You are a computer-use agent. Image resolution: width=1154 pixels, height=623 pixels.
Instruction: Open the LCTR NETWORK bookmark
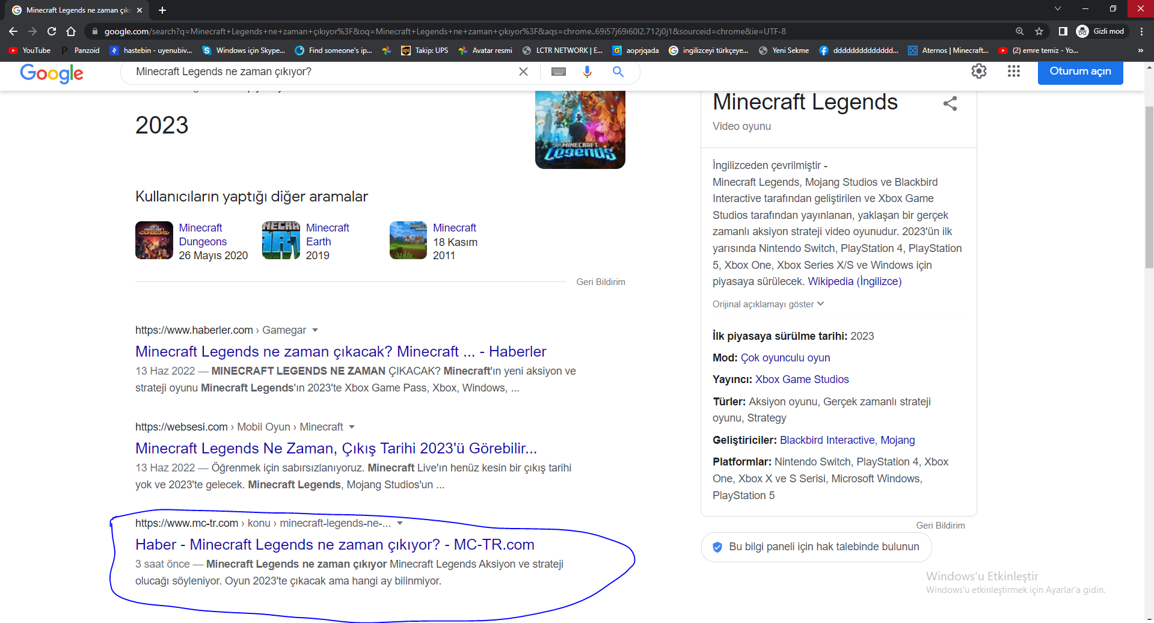point(562,51)
